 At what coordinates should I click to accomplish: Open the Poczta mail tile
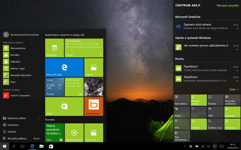(84, 48)
